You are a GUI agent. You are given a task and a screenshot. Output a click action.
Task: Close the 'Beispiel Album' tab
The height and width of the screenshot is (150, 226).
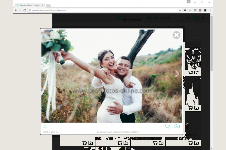tap(42, 5)
